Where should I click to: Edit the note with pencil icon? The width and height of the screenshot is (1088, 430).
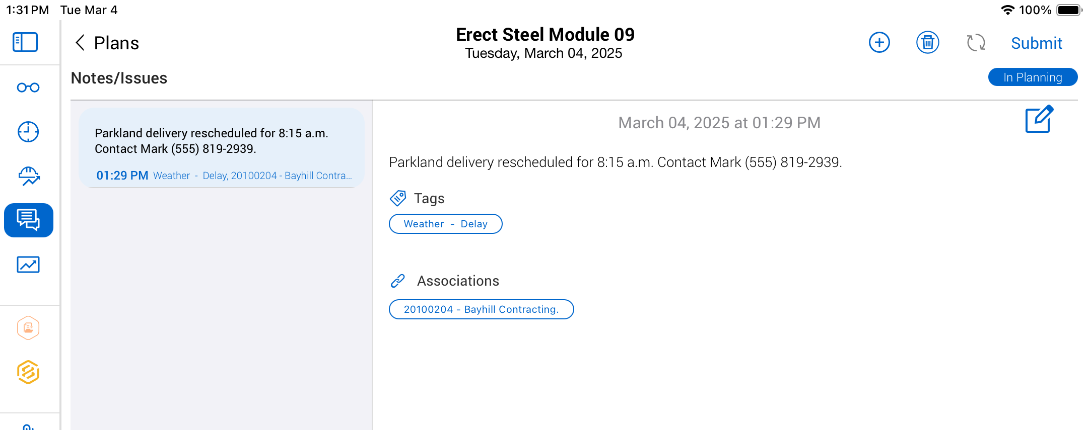click(1039, 119)
